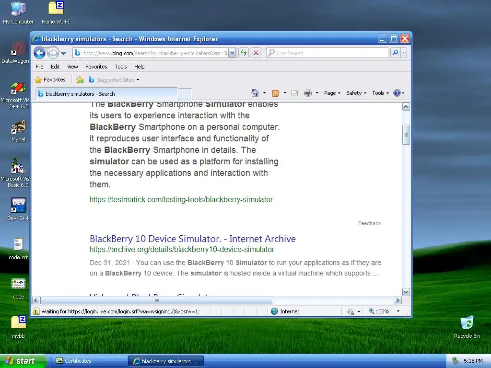This screenshot has height=368, width=491.
Task: Click the Feedback link
Action: tap(370, 223)
